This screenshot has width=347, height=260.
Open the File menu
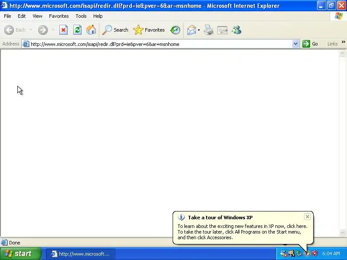point(7,16)
